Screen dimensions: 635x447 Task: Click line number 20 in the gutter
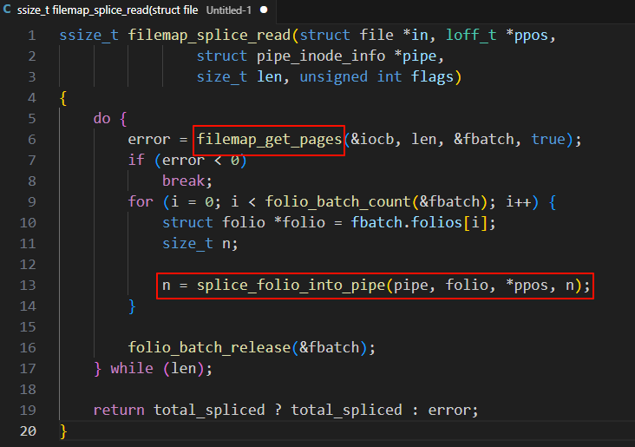[28, 431]
